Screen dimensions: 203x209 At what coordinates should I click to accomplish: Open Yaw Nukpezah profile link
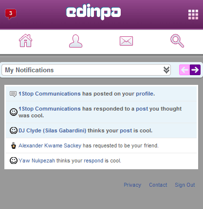pyautogui.click(x=37, y=161)
